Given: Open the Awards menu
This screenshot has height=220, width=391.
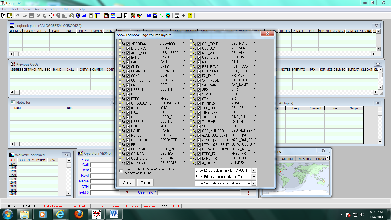Looking at the screenshot, I should (40, 9).
